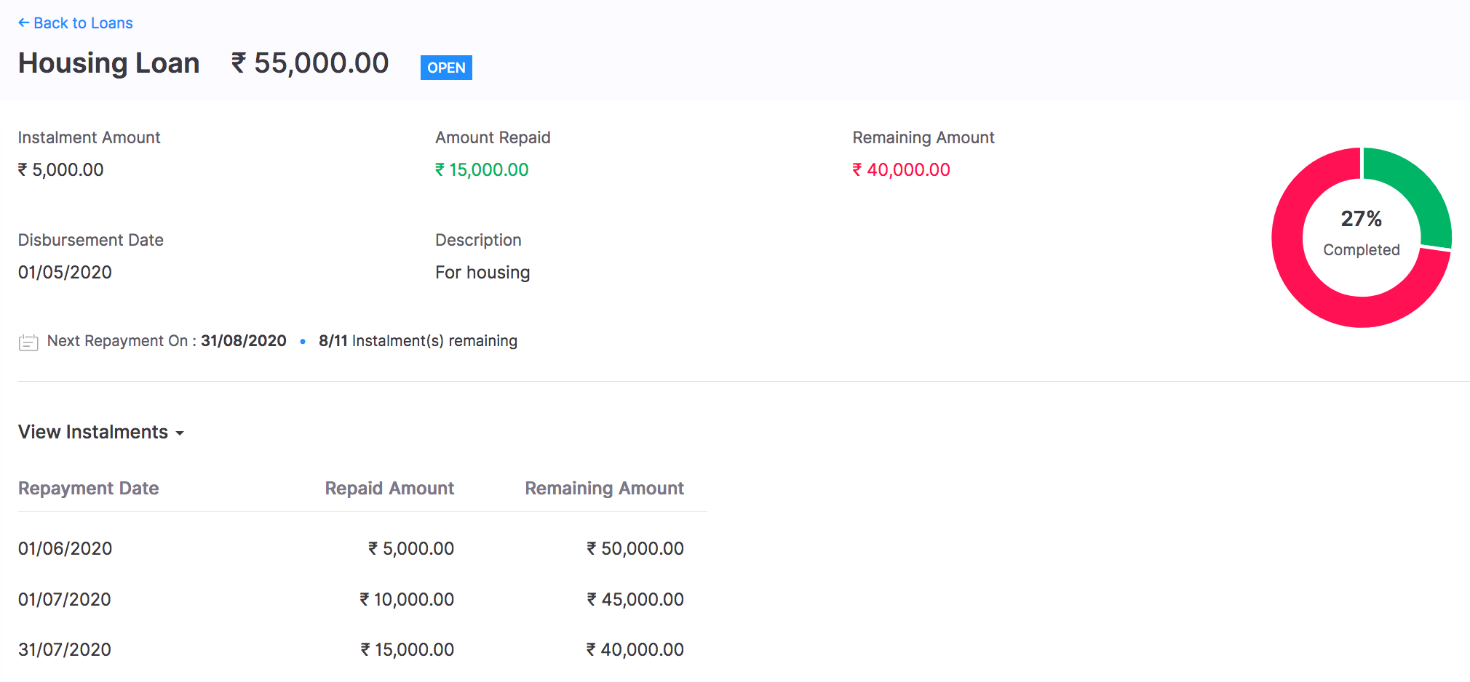Click the Housing Loan title
This screenshot has width=1470, height=682.
[x=108, y=63]
